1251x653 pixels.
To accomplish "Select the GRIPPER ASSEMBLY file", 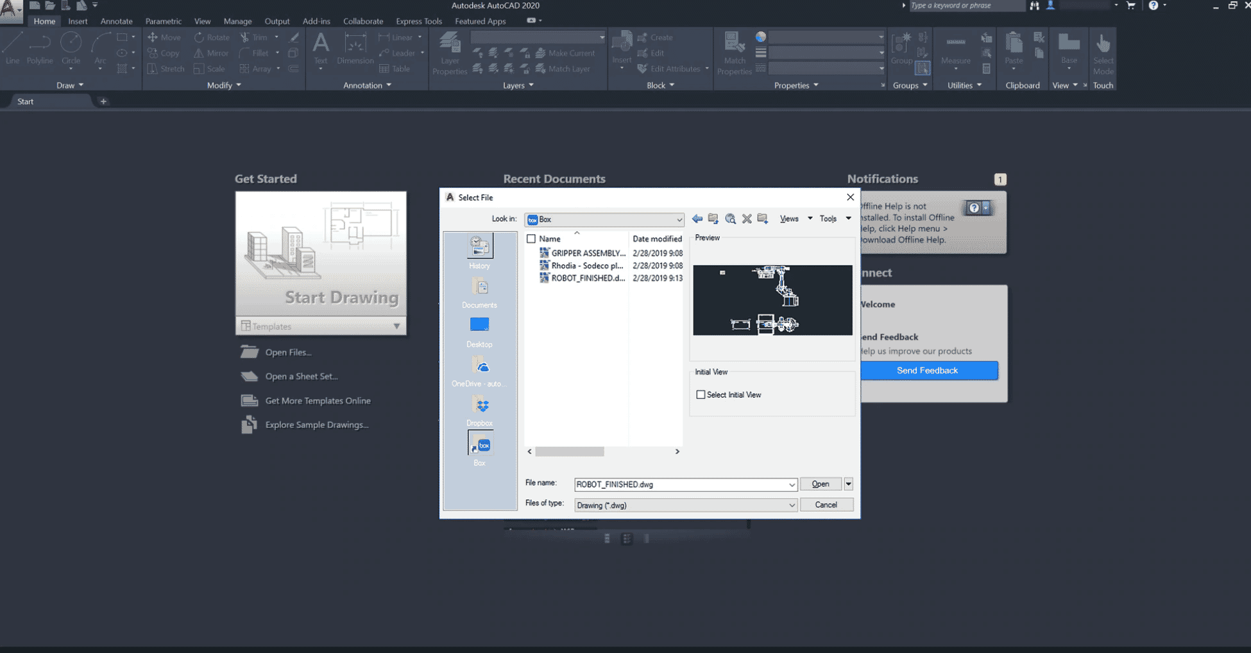I will pyautogui.click(x=587, y=253).
